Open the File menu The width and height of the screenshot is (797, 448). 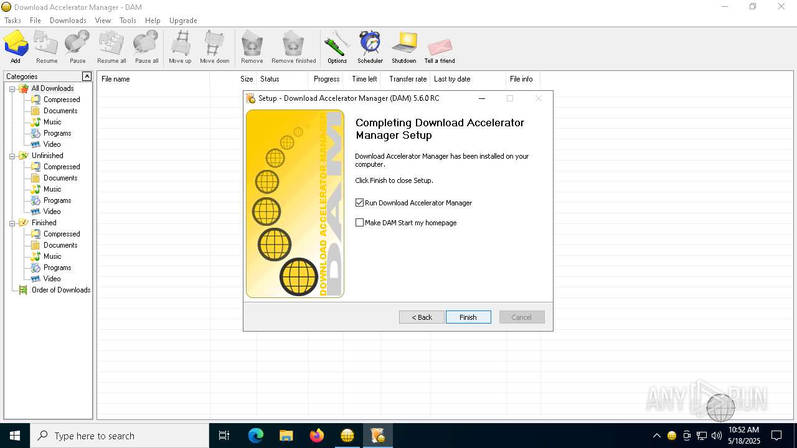(35, 21)
